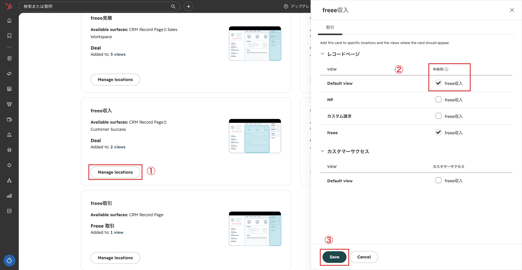Click the info icon beside 中央列
This screenshot has height=270, width=522.
tap(447, 69)
